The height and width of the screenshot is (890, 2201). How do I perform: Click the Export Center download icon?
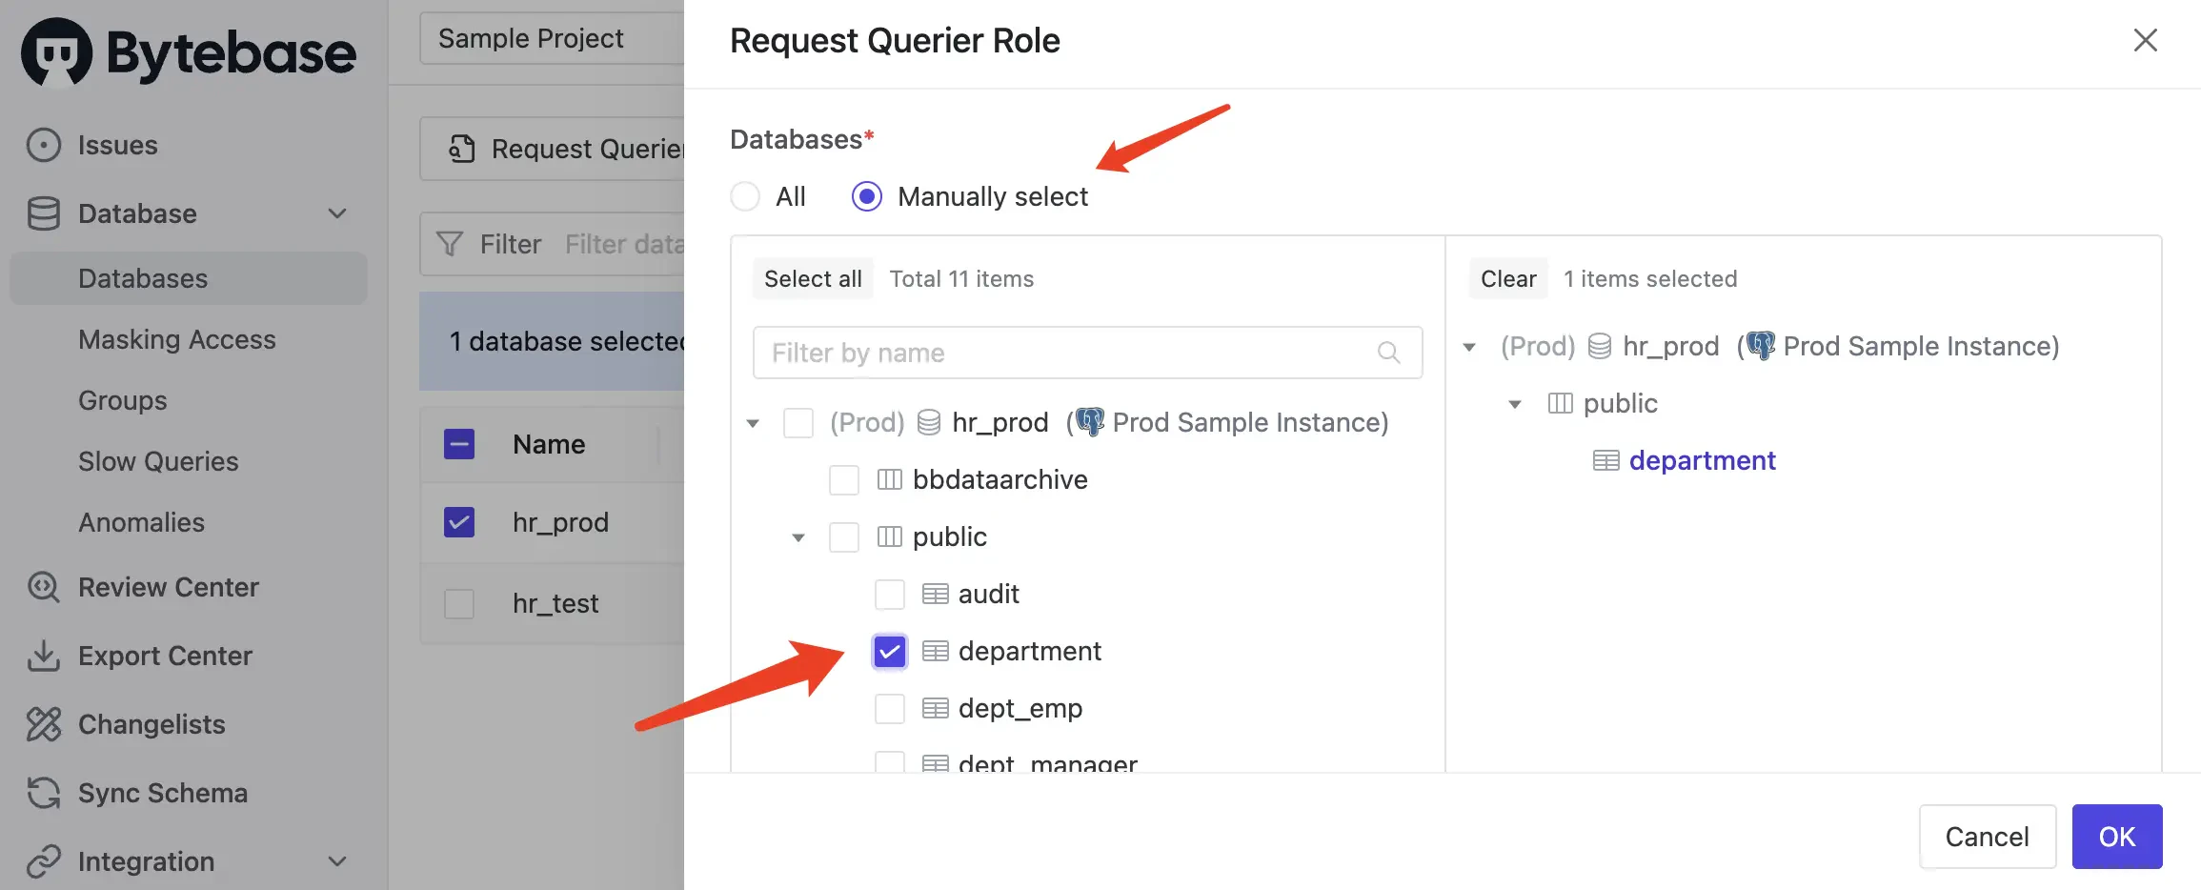[42, 656]
